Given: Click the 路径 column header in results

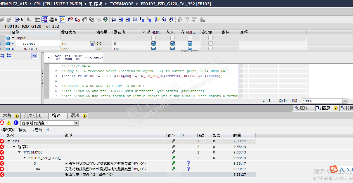Looking at the screenshot, I should [35, 135].
